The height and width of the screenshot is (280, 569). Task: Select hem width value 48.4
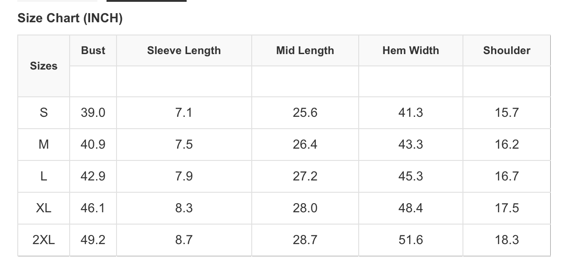411,208
